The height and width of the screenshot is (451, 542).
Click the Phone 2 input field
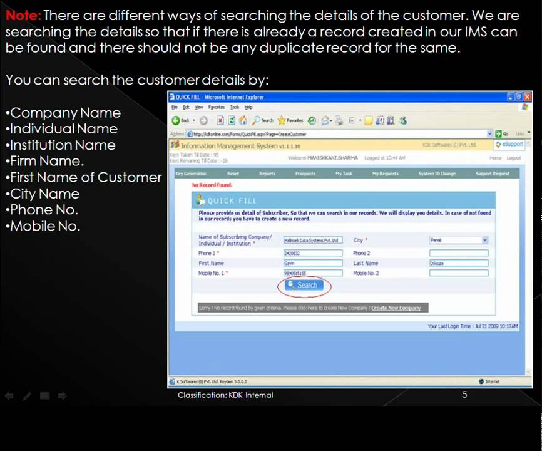459,253
